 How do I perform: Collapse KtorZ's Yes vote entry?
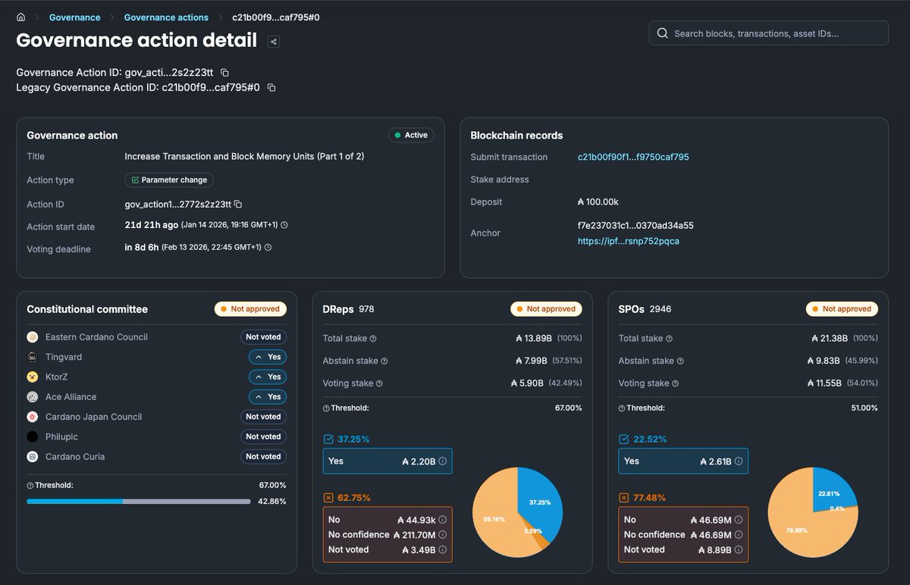267,377
